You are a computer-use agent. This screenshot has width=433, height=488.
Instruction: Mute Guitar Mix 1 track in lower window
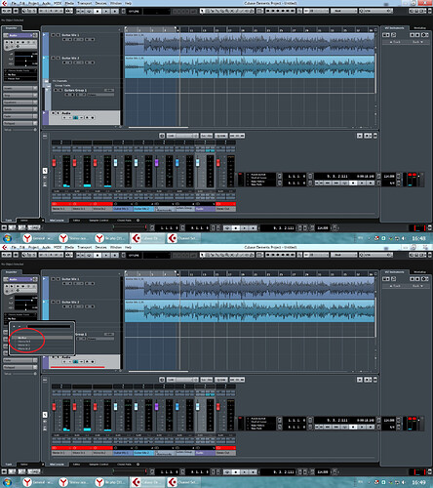[53, 279]
